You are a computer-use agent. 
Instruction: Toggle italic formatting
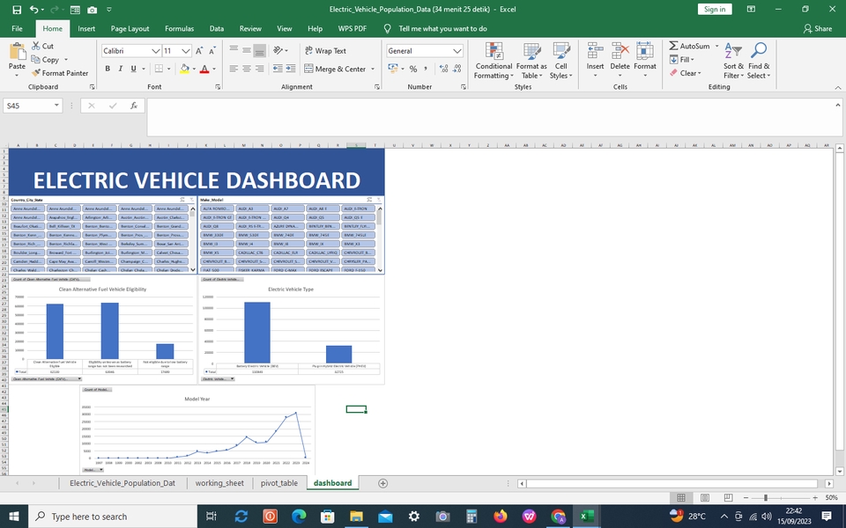(x=121, y=69)
